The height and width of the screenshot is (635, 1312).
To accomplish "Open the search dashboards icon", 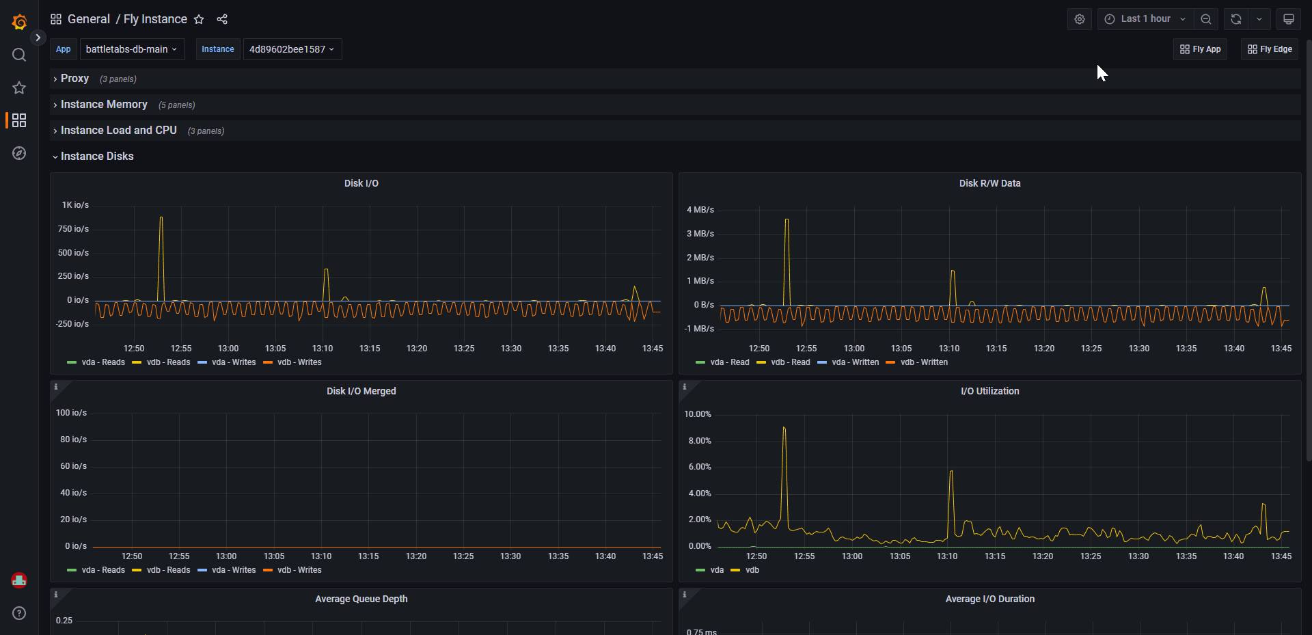I will coord(19,55).
